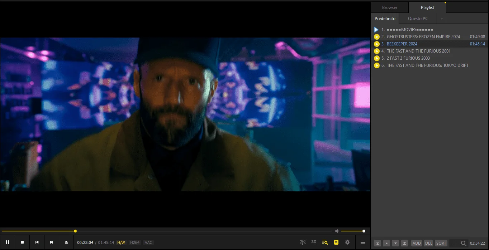Pause the video playback
Screen dimensions: 489x250
click(8, 242)
